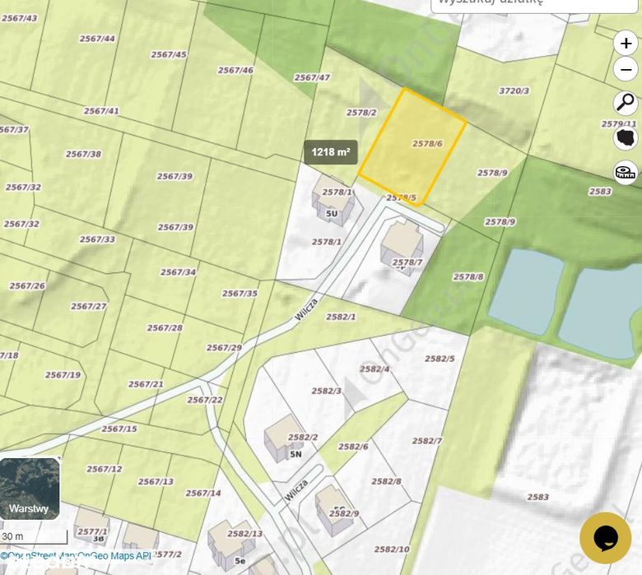Open the OnGeo Maps API link
The image size is (642, 575).
(114, 556)
